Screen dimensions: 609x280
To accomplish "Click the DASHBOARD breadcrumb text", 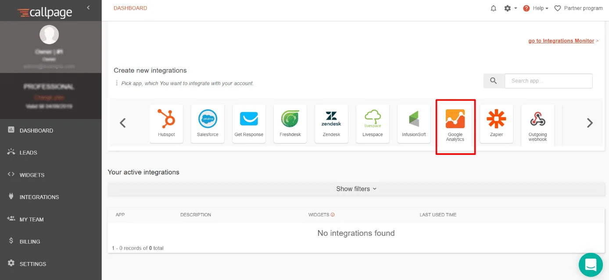I will (x=130, y=8).
